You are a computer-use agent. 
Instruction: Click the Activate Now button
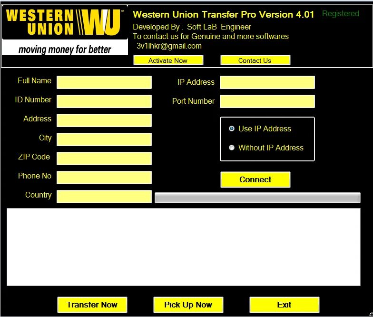point(168,60)
